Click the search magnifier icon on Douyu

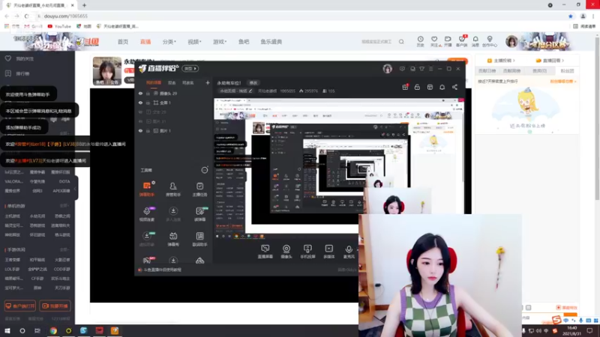point(401,42)
